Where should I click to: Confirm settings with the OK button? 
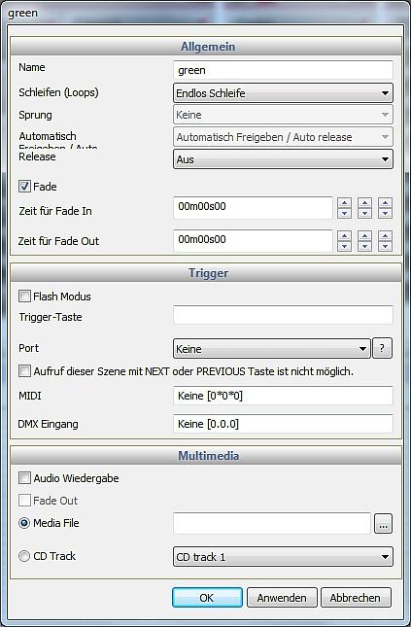click(207, 598)
